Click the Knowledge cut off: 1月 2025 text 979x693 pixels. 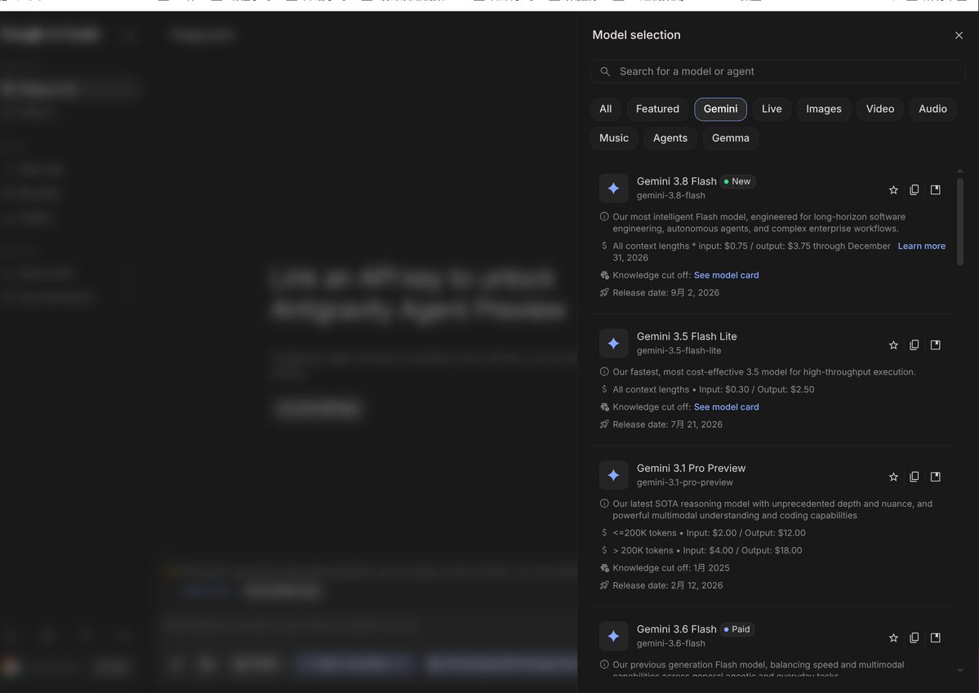(670, 567)
